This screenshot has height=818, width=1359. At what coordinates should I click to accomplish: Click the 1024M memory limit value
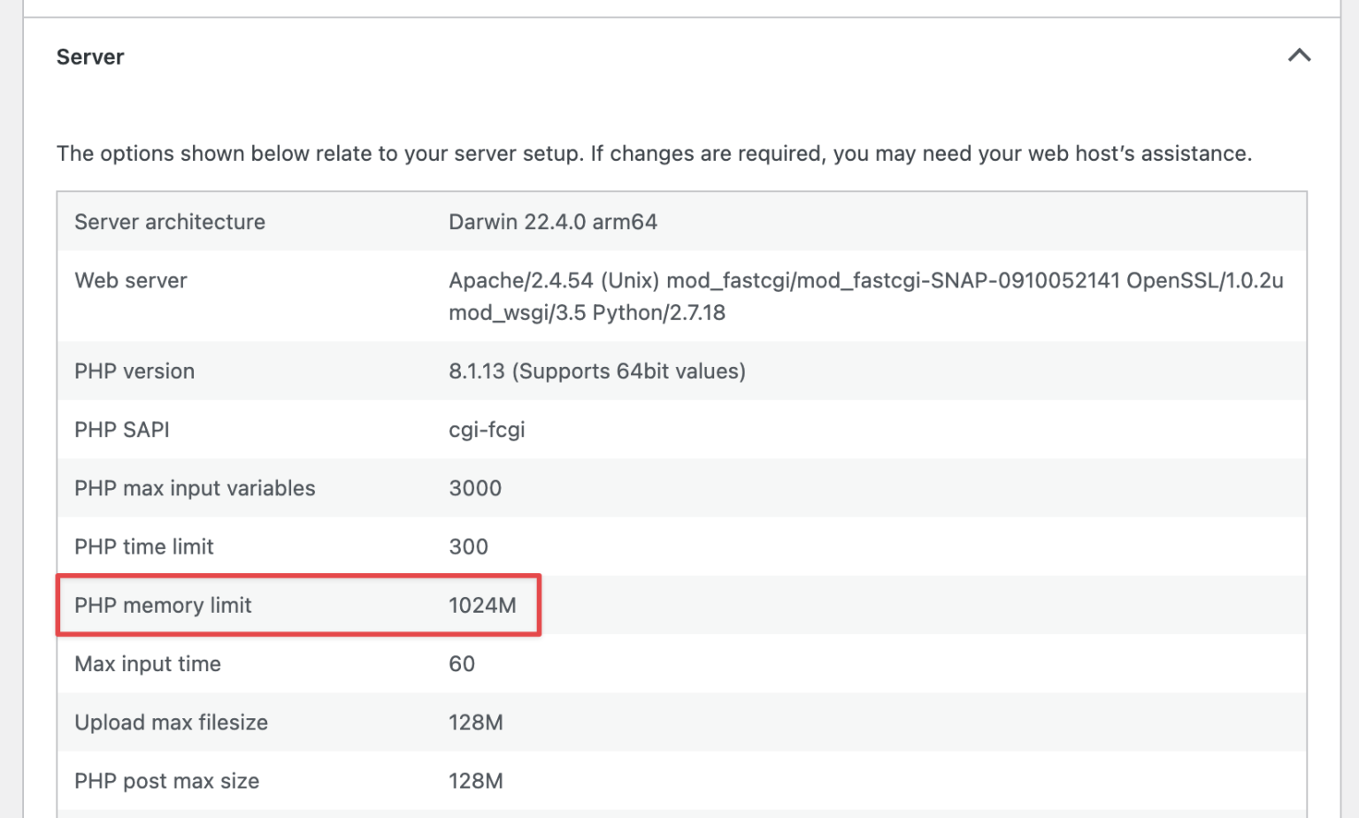pyautogui.click(x=482, y=606)
